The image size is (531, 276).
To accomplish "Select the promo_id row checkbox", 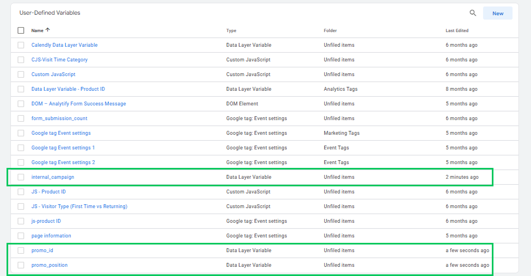I will click(x=21, y=250).
